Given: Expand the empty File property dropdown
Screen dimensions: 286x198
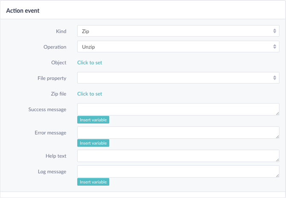Looking at the screenshot, I should tap(178, 78).
